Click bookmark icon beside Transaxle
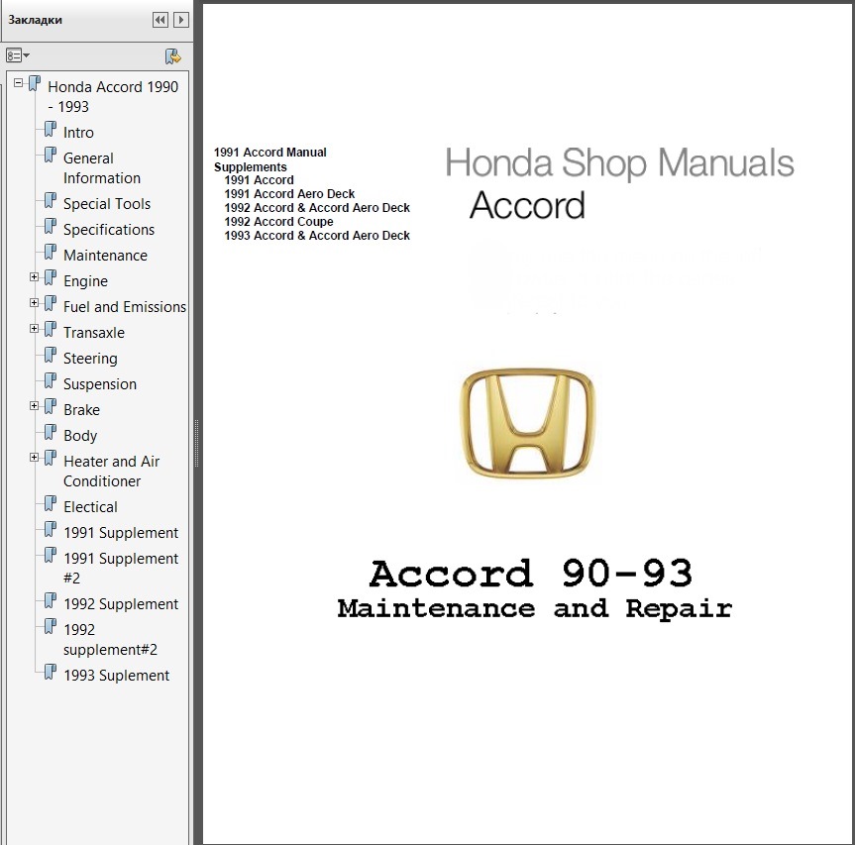 click(x=51, y=329)
